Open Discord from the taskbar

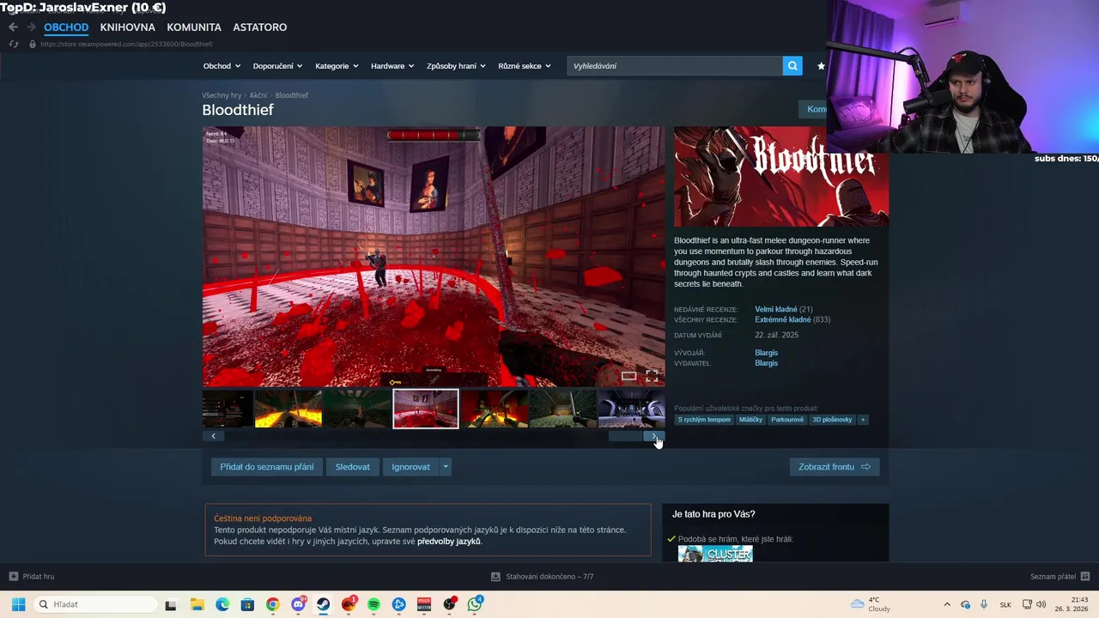[x=298, y=604]
